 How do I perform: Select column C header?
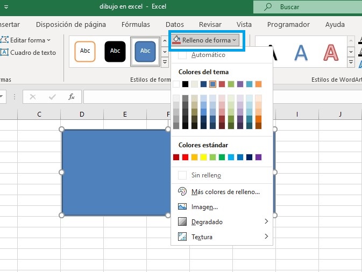[39, 114]
